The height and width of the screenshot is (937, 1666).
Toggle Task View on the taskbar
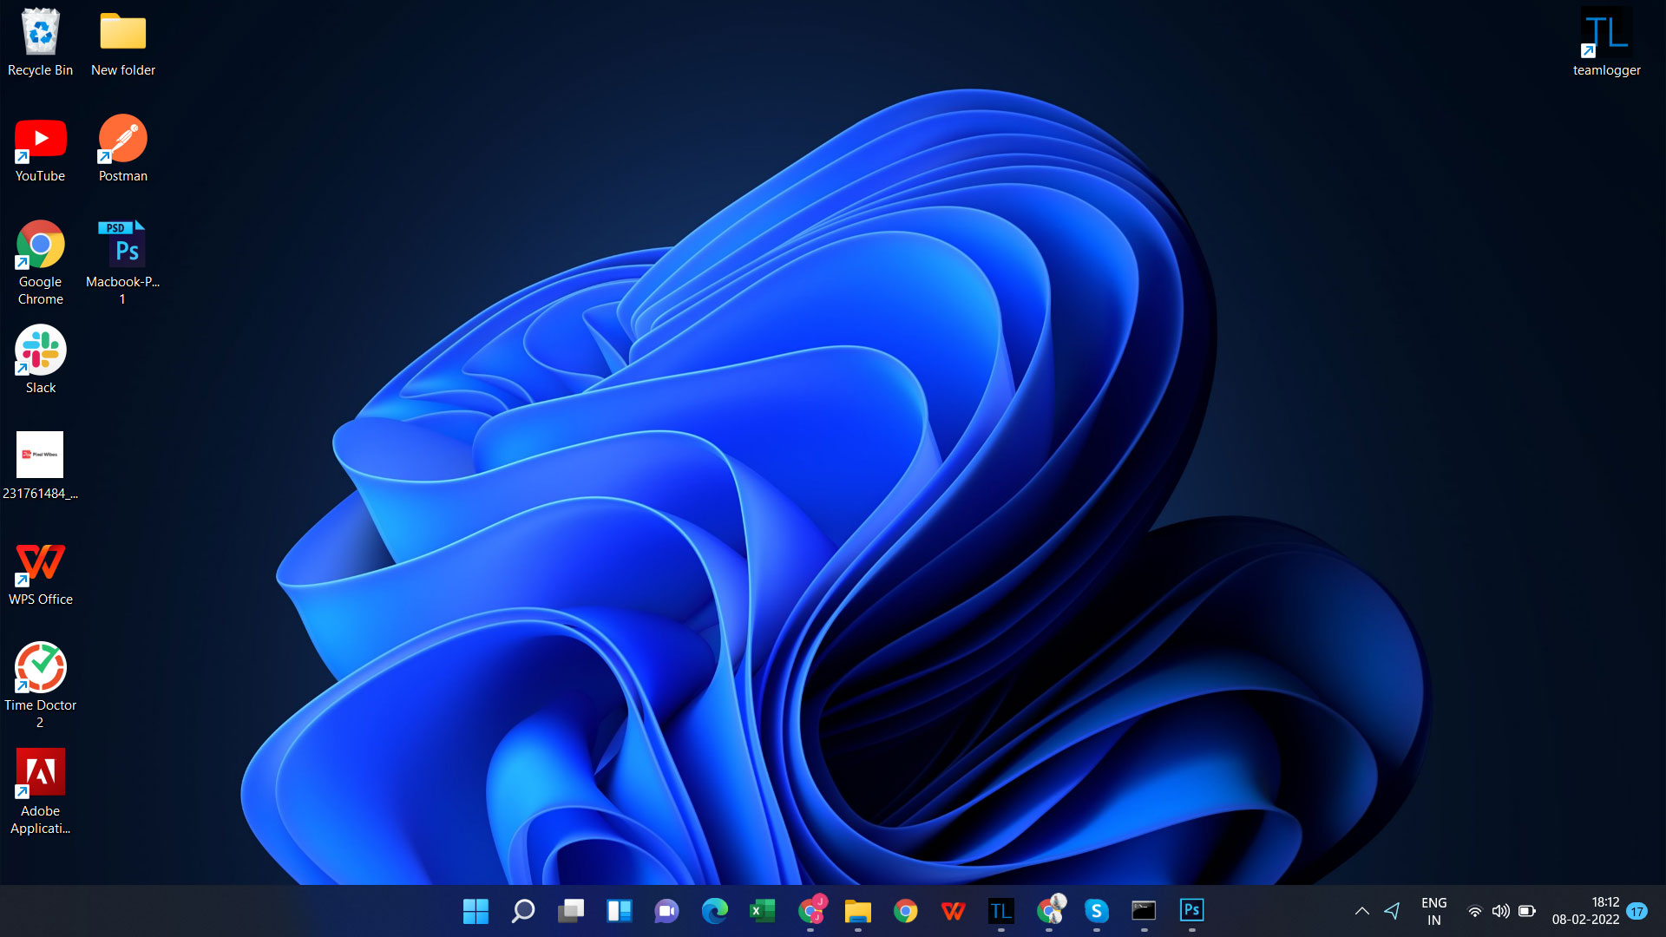pos(571,910)
